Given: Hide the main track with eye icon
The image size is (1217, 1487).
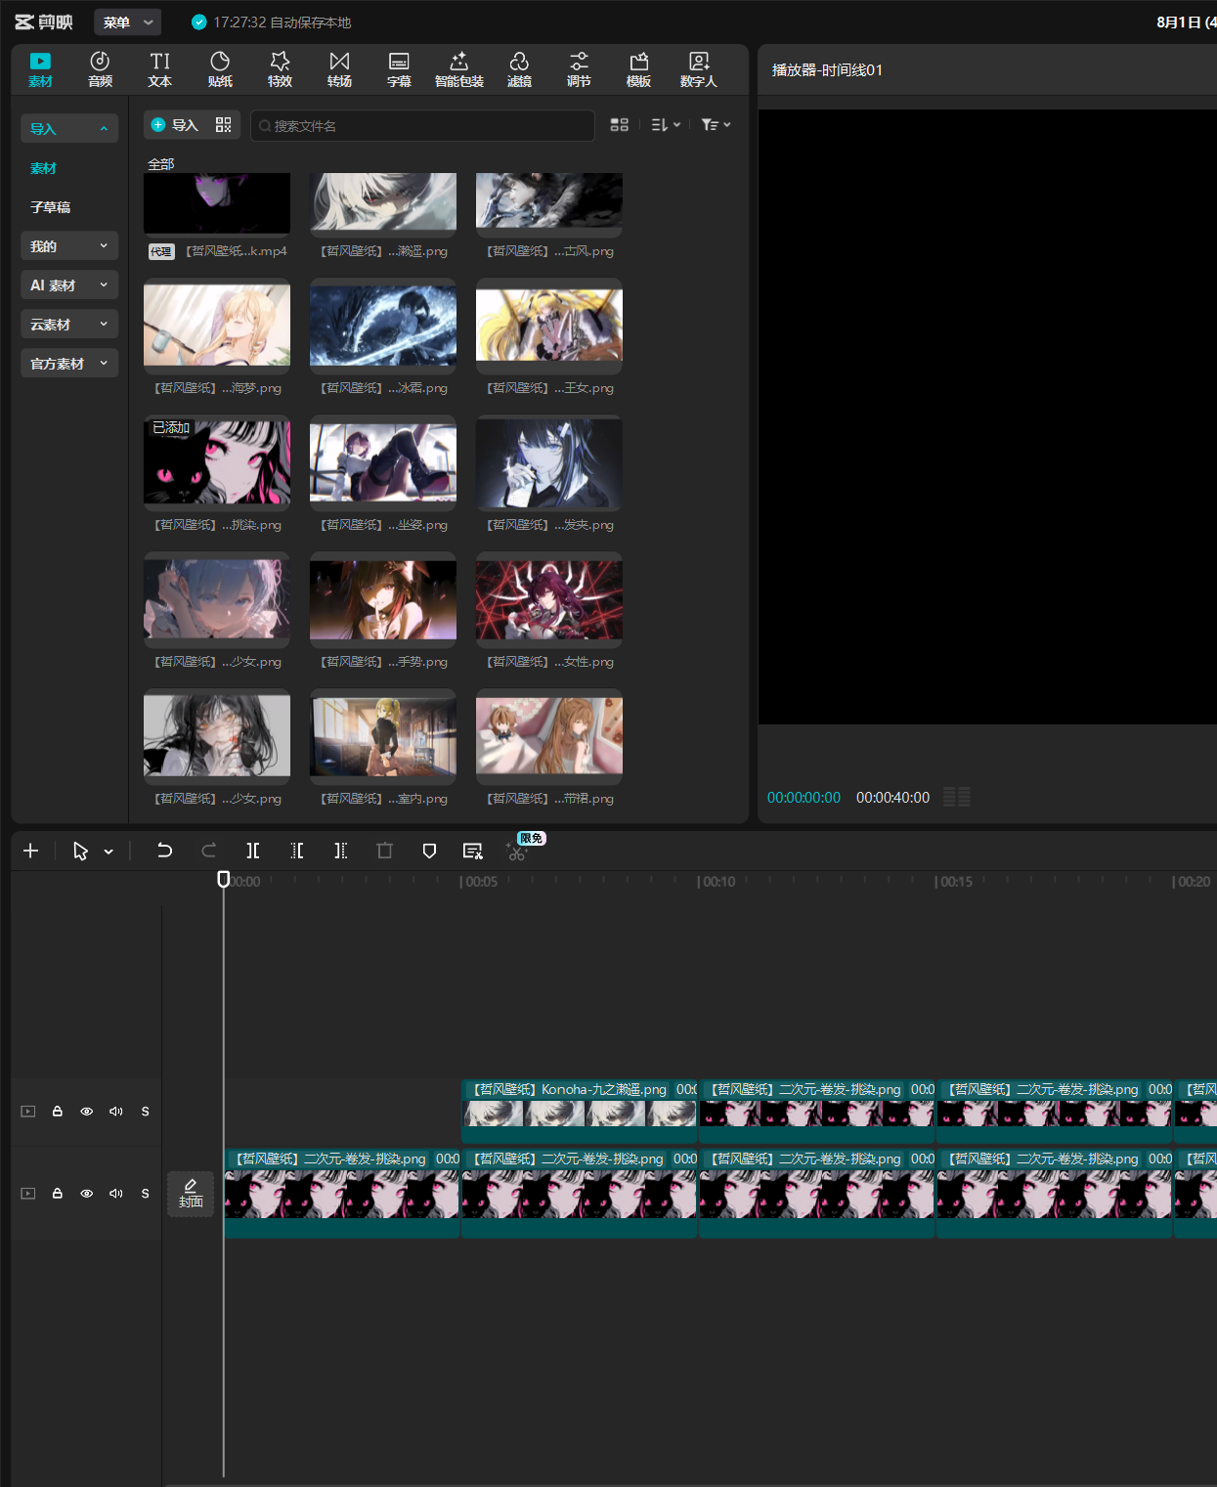Looking at the screenshot, I should 87,1194.
